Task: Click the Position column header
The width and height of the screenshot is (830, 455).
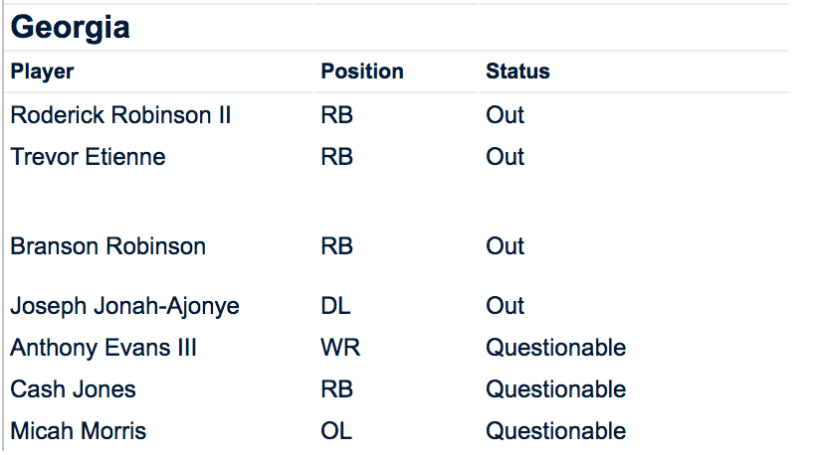Action: pyautogui.click(x=362, y=72)
